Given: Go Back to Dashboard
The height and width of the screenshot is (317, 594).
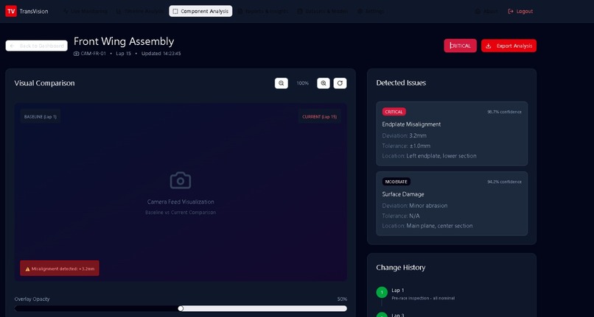Looking at the screenshot, I should point(36,46).
